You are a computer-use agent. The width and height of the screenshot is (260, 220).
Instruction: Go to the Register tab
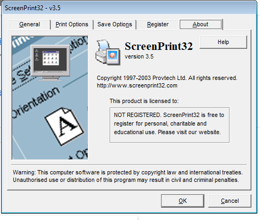click(x=158, y=24)
